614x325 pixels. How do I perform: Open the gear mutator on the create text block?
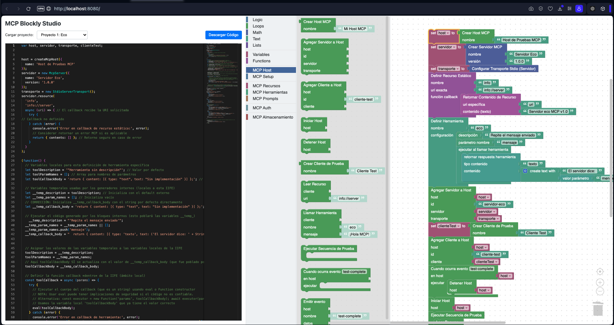[x=525, y=171]
